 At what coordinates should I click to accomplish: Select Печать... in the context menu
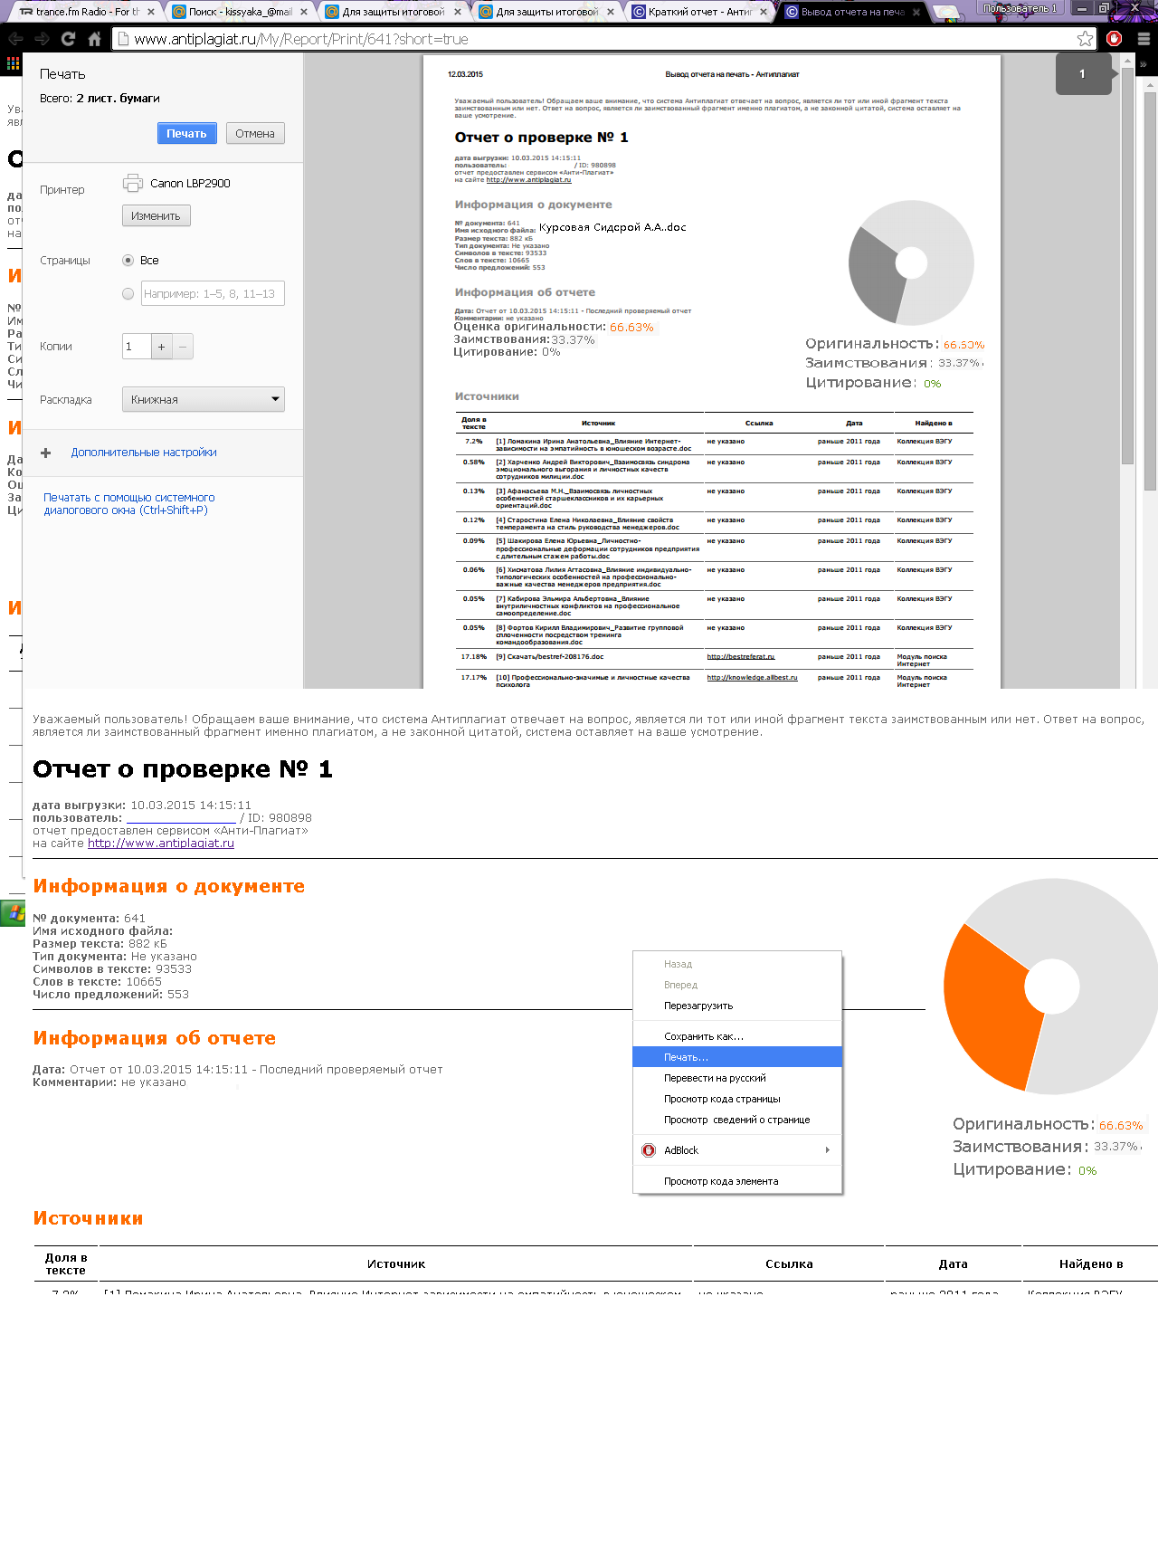[x=737, y=1057]
